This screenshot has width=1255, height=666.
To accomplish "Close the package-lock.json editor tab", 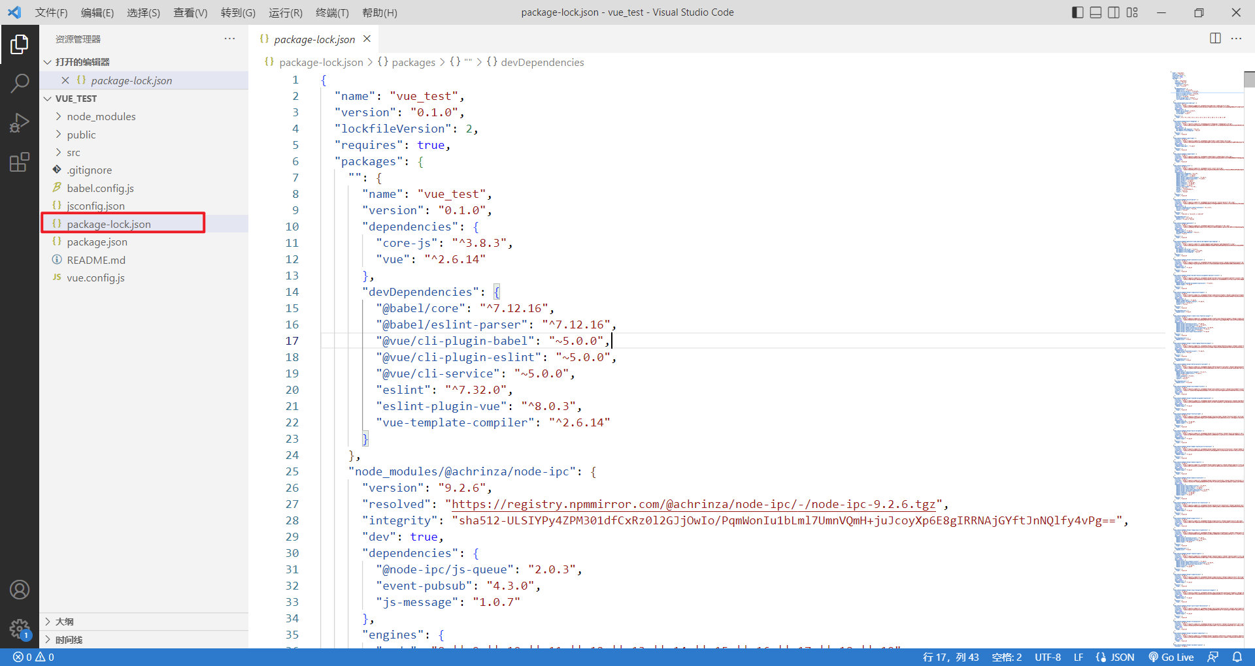I will 367,39.
